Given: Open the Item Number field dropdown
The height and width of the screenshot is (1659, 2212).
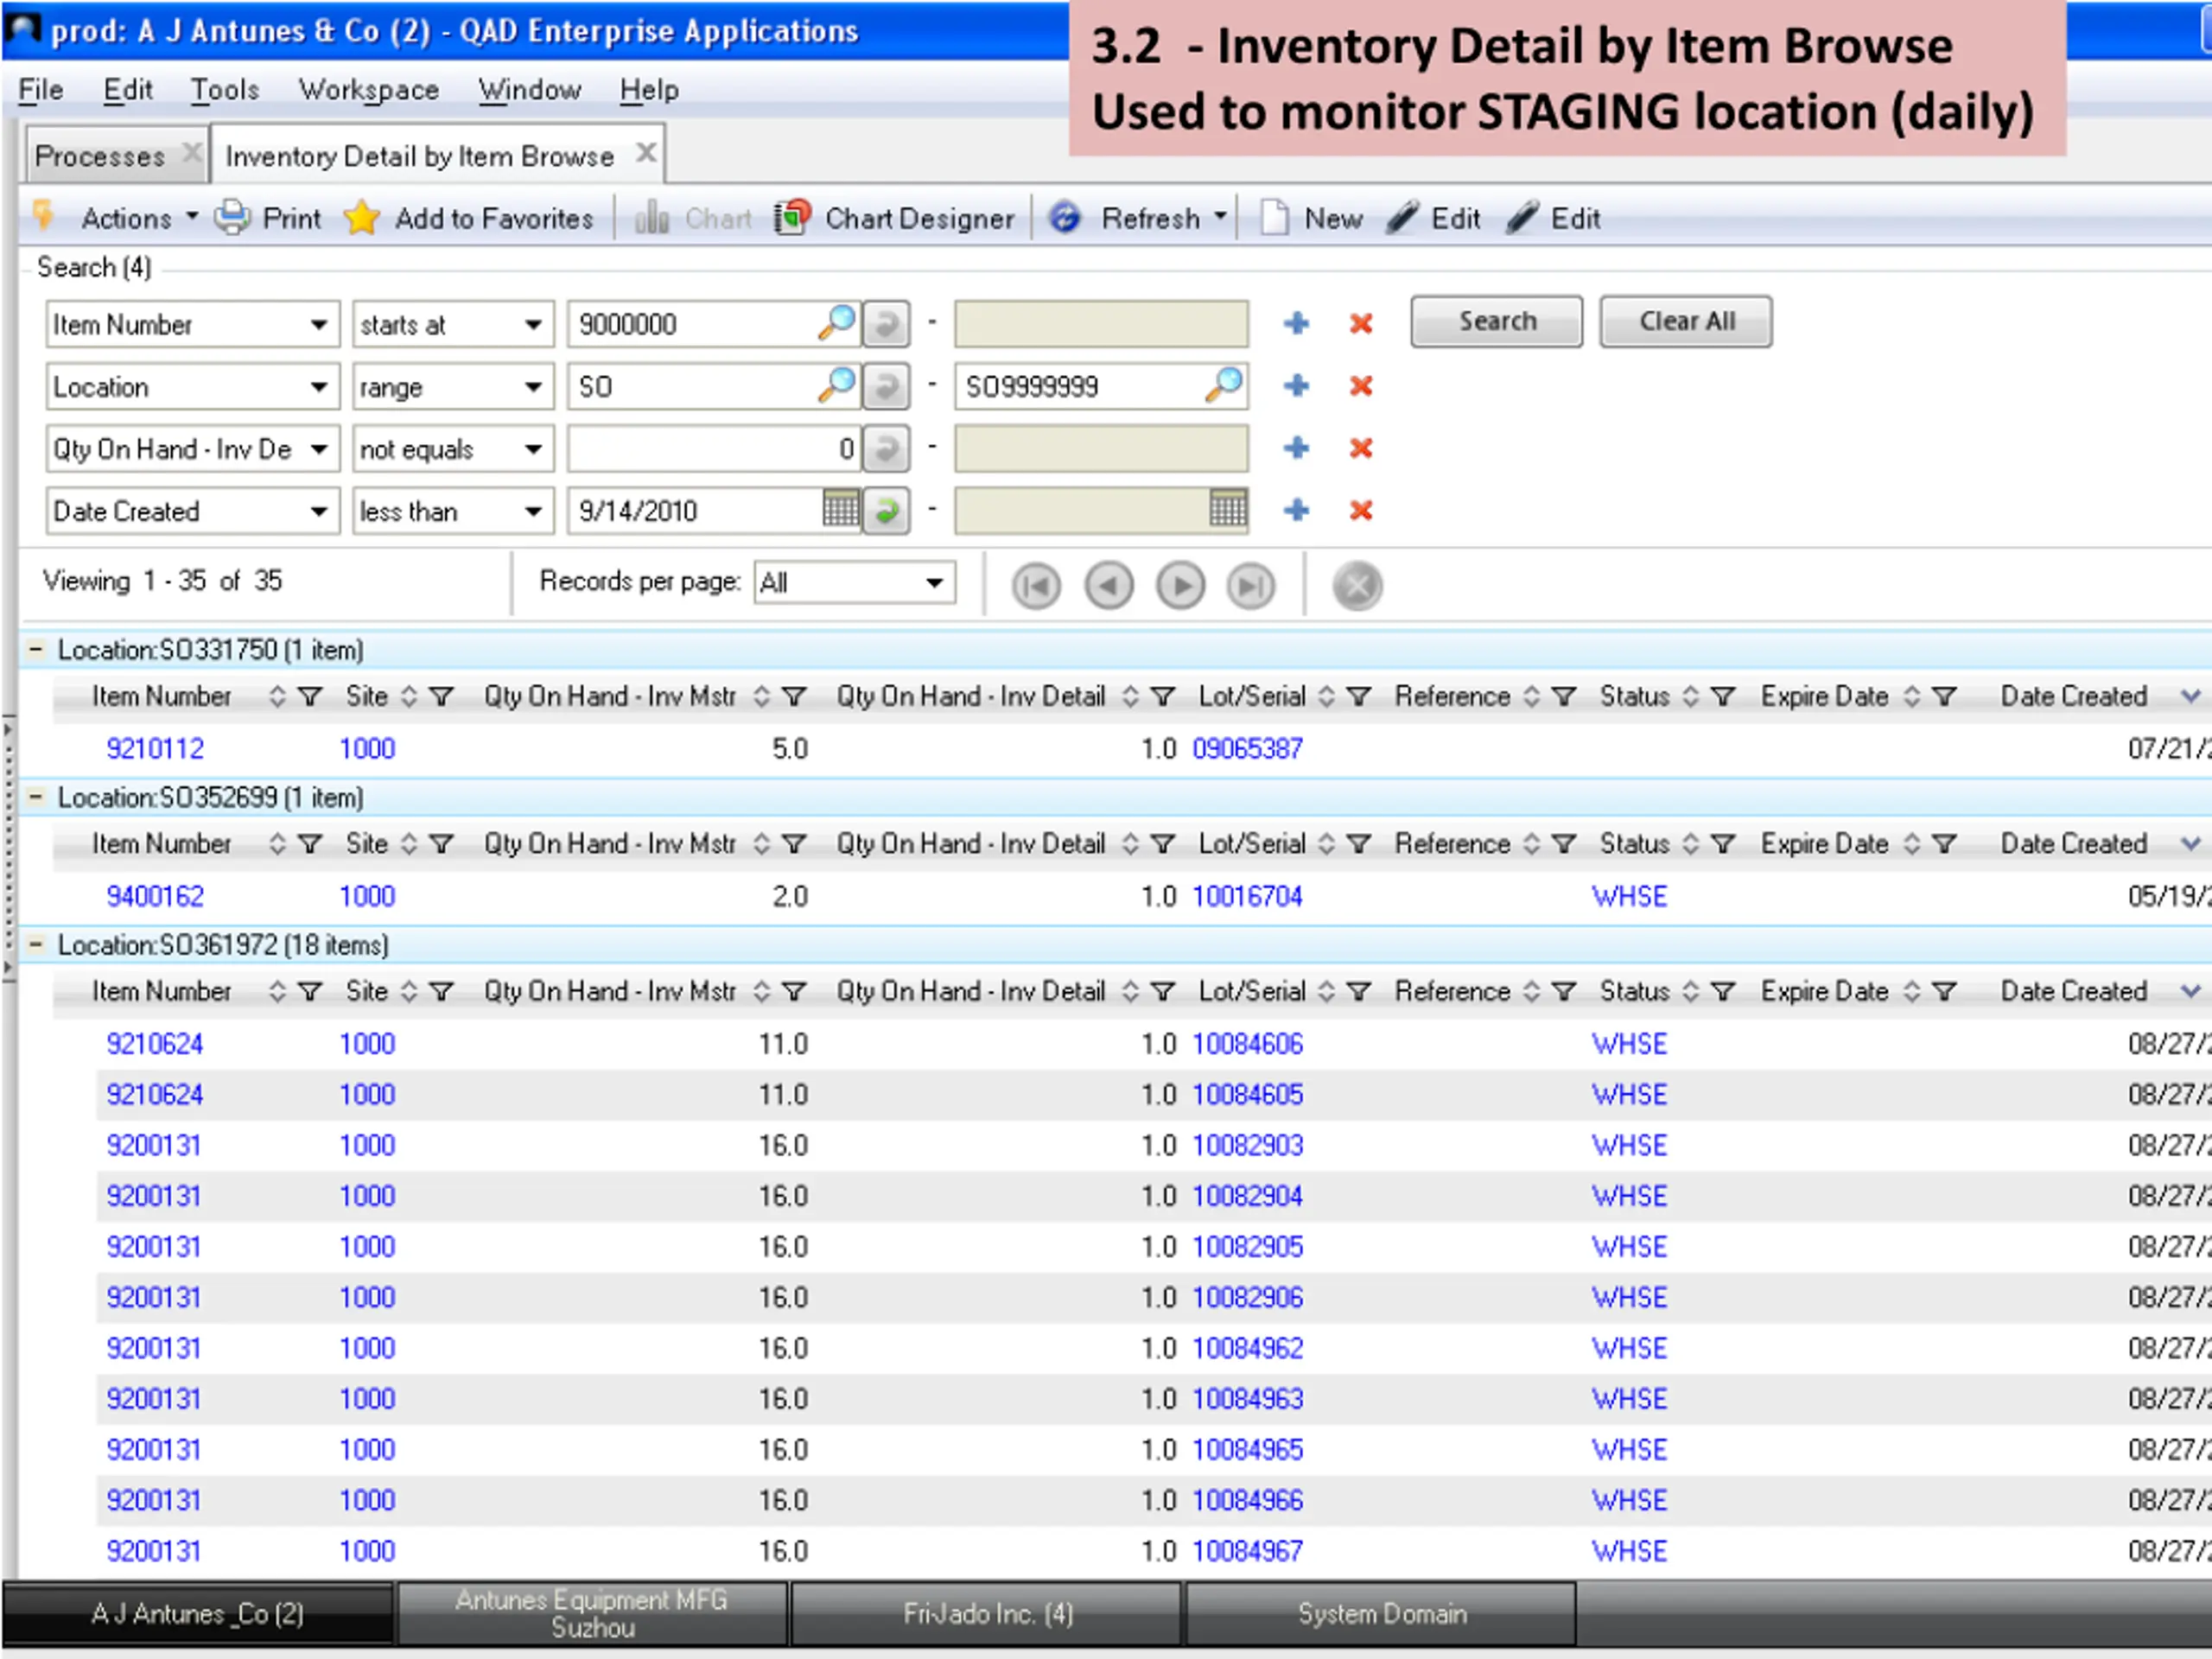Looking at the screenshot, I should [319, 324].
